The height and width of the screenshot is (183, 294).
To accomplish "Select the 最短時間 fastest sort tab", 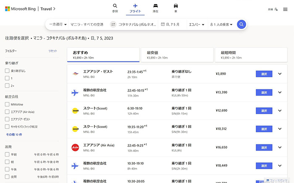I will point(251,55).
